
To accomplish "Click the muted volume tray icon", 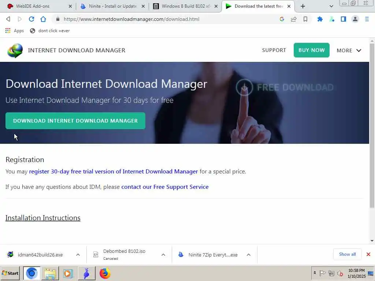I will pyautogui.click(x=340, y=273).
